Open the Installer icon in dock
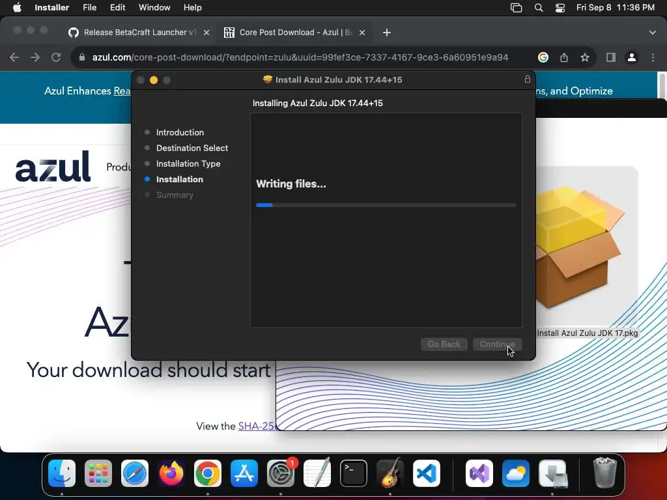Viewport: 667px width, 500px height. click(x=552, y=473)
